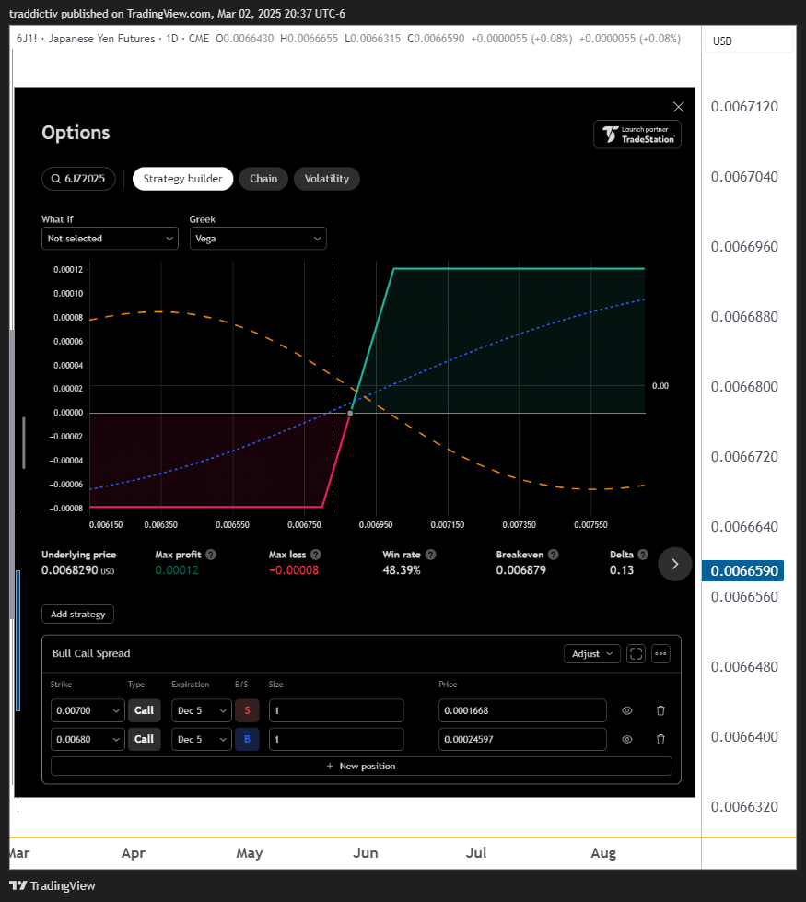The height and width of the screenshot is (902, 806).
Task: Toggle Call type for 0.00680 leg
Action: point(144,739)
